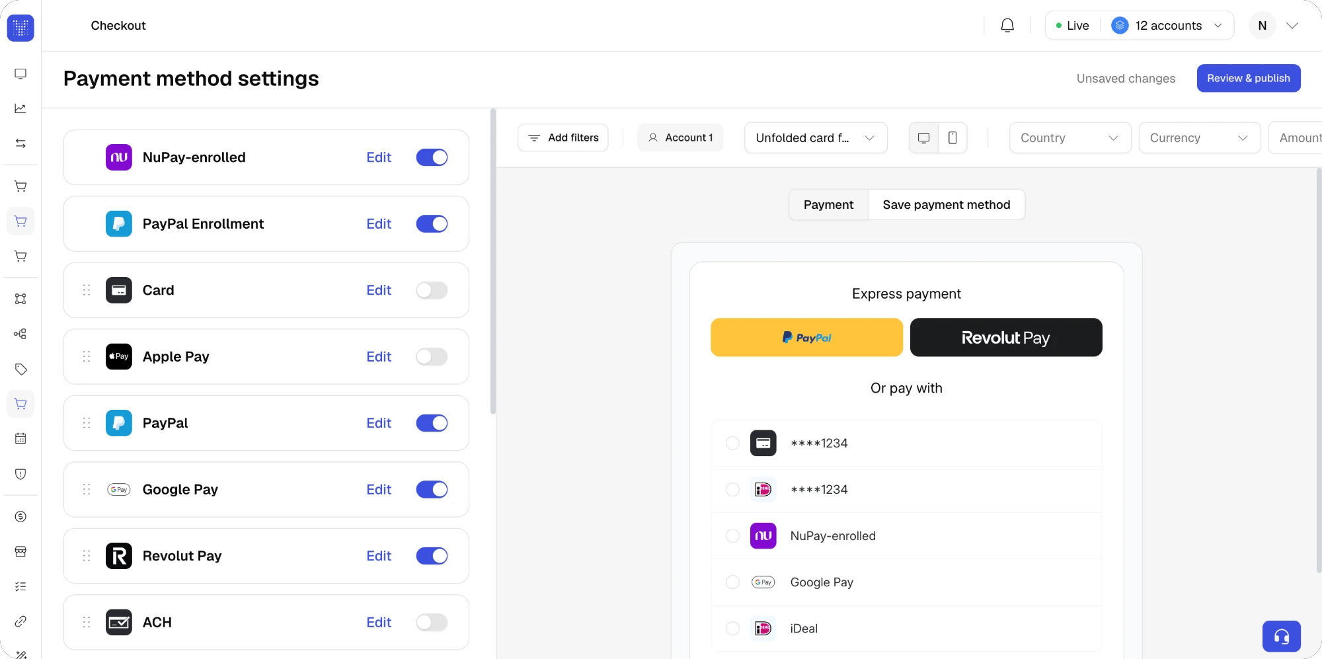Click the Add filters button
The height and width of the screenshot is (659, 1322).
(563, 137)
